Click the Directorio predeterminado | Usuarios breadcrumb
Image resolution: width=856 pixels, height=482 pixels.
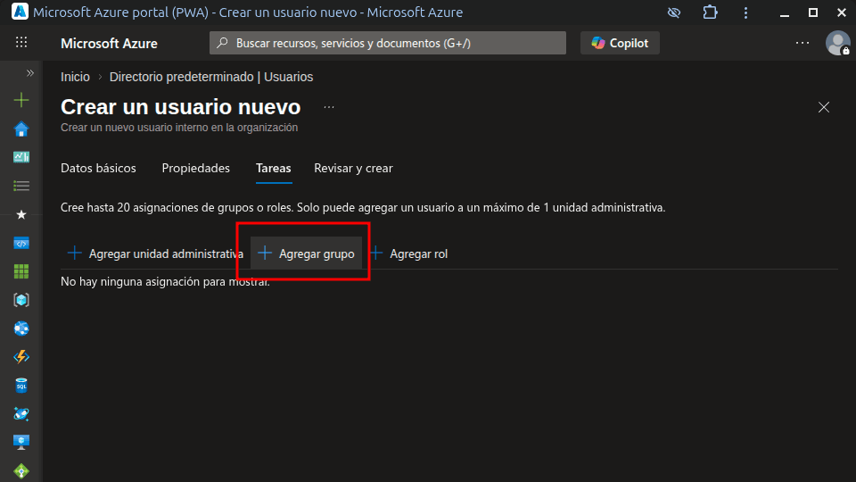pos(211,77)
